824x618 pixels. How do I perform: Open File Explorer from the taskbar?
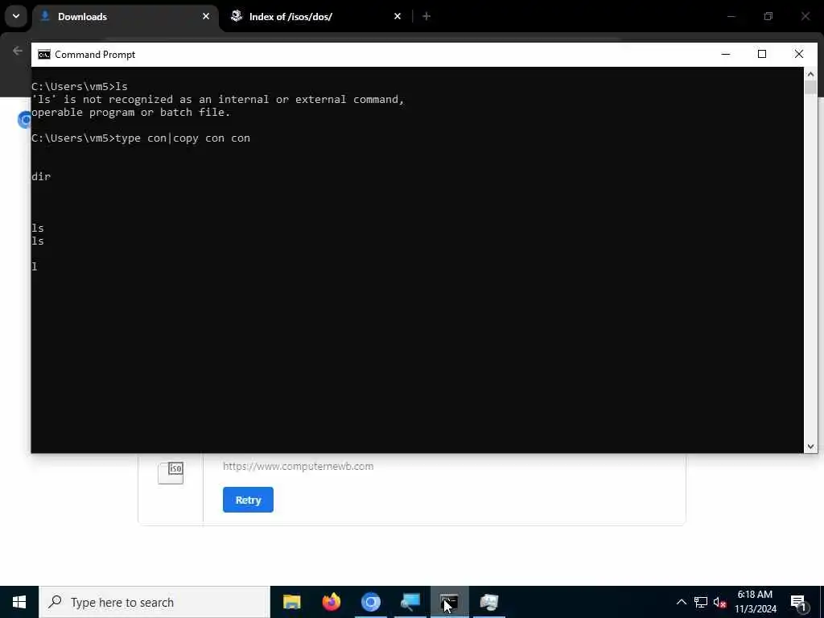pos(291,602)
